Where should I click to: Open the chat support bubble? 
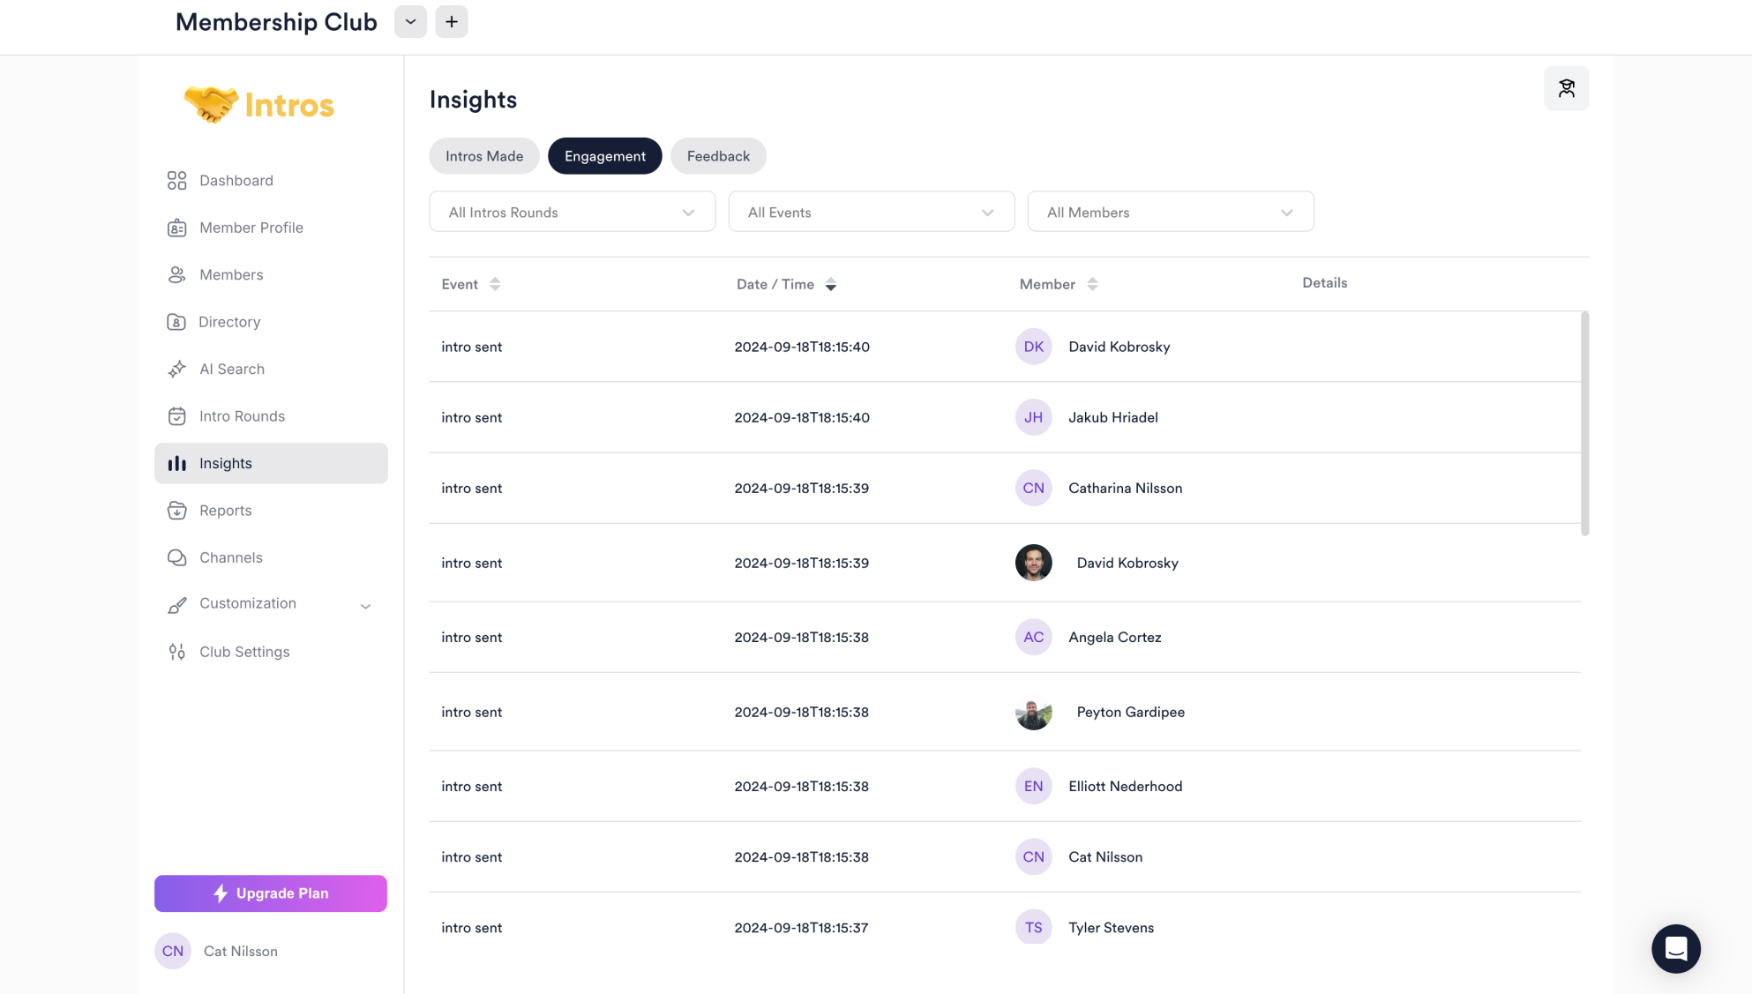1675,948
